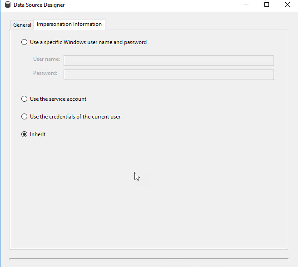The image size is (298, 267).
Task: Close the Data Source Designer dialog
Action: pyautogui.click(x=288, y=5)
